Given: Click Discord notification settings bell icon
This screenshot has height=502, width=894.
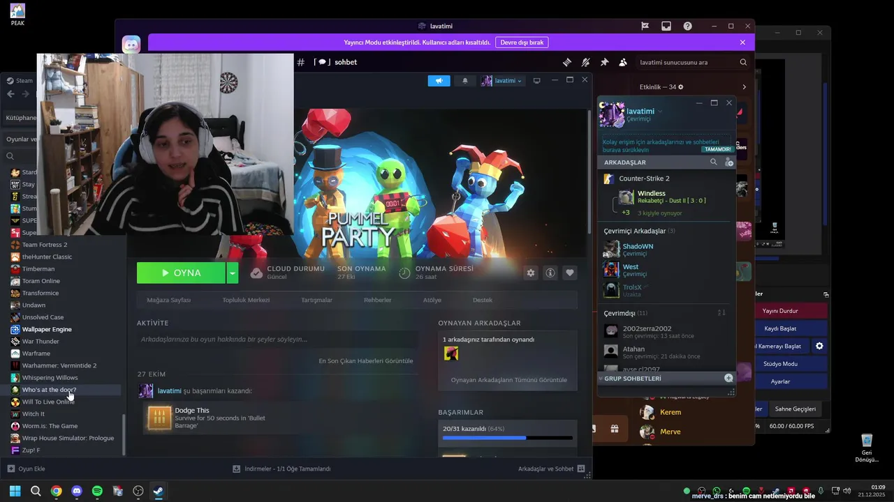Looking at the screenshot, I should [x=585, y=62].
